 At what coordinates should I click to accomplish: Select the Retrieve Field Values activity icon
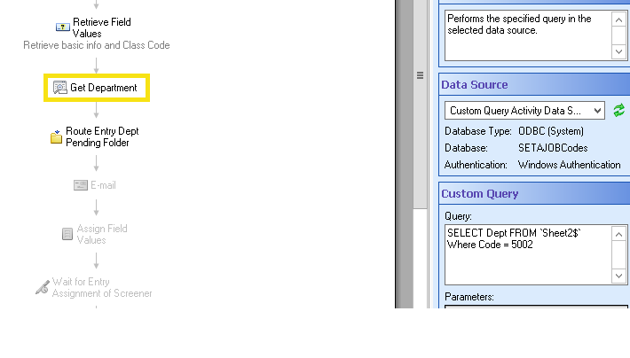point(62,27)
